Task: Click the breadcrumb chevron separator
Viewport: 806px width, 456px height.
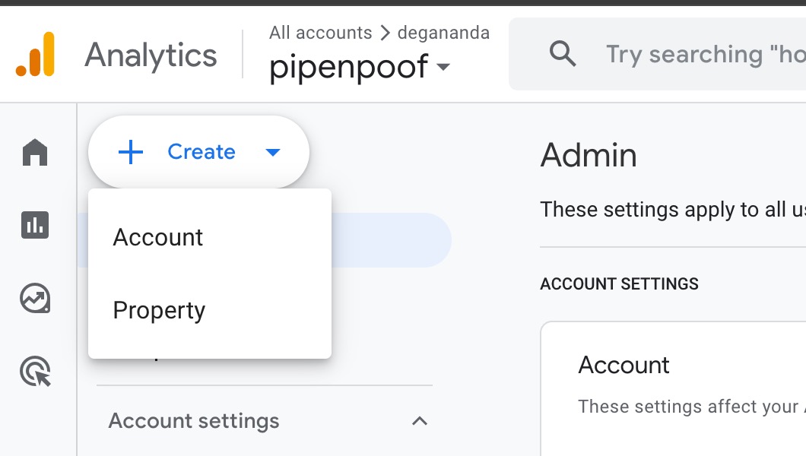Action: coord(385,33)
